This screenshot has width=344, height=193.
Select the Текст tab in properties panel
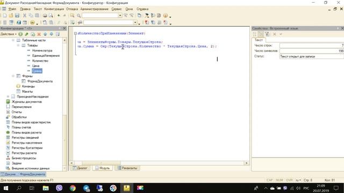(259, 40)
